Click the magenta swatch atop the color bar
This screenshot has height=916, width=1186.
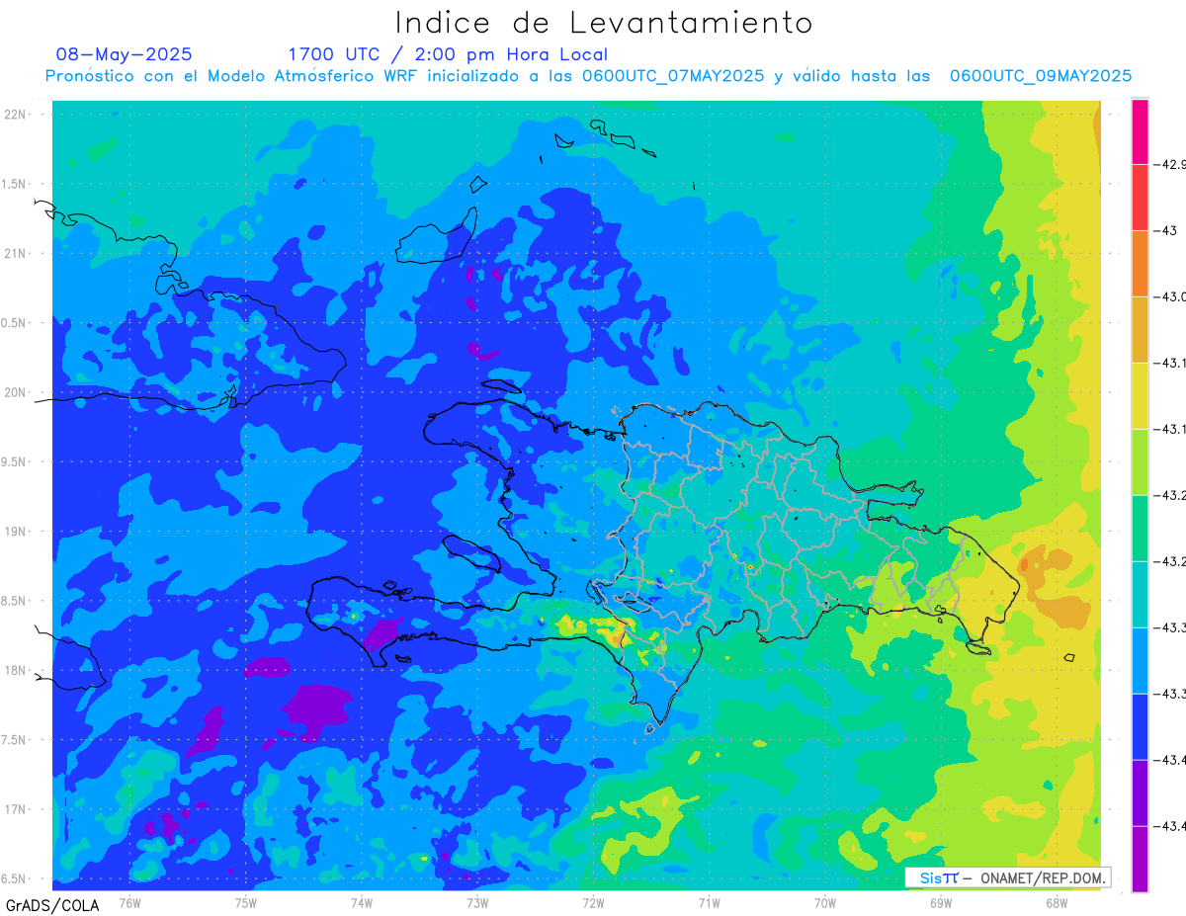tap(1140, 131)
